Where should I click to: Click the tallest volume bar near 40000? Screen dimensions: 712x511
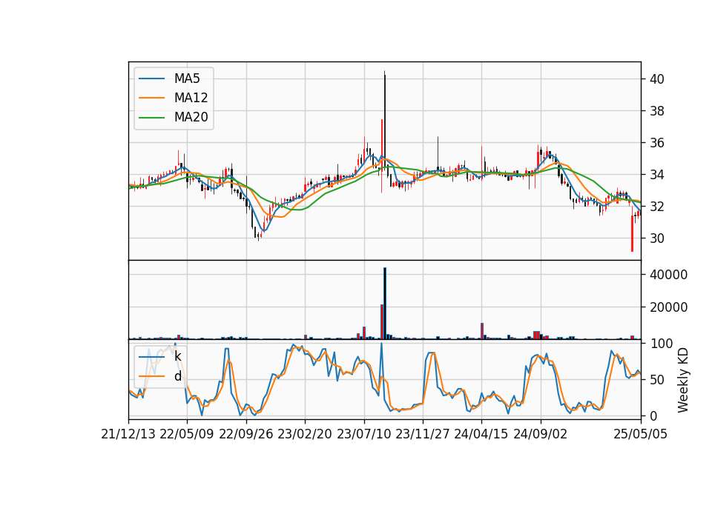385,304
